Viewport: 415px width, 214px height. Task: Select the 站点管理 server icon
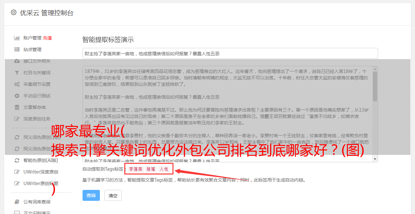(x=17, y=49)
